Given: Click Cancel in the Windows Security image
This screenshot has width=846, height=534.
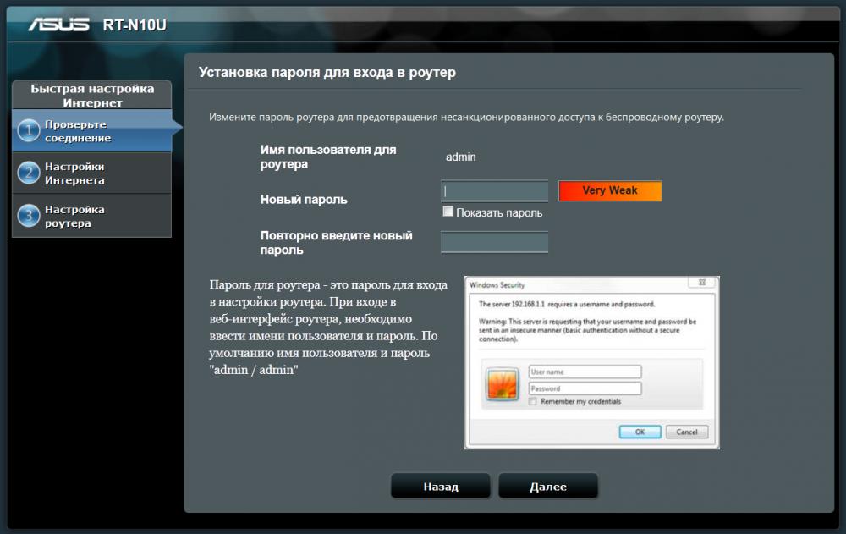Looking at the screenshot, I should coord(687,432).
